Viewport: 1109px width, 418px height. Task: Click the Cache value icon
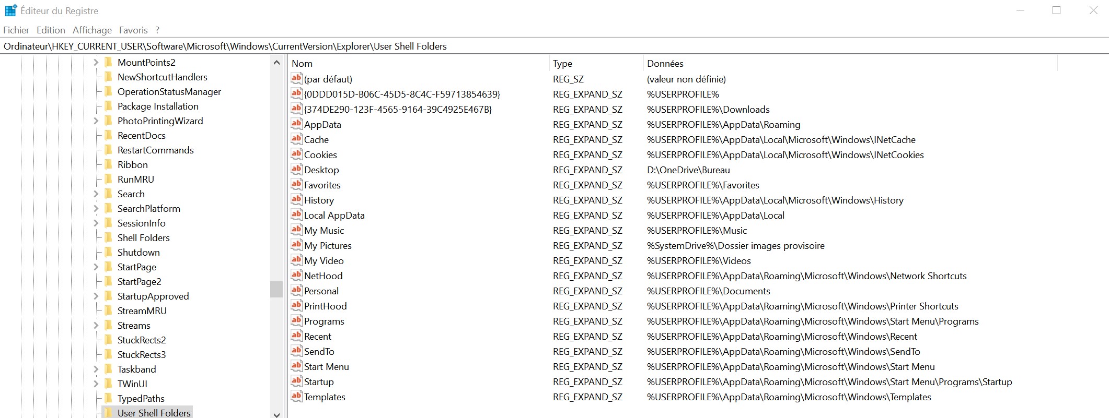(297, 139)
